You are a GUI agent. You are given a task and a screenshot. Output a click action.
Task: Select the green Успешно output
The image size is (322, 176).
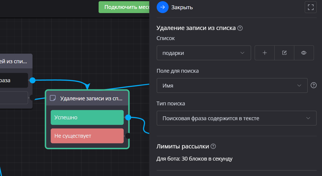[87, 118]
